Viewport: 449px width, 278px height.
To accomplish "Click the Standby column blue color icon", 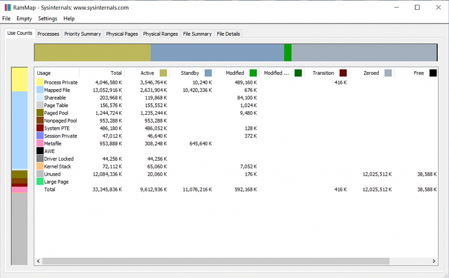I will pyautogui.click(x=208, y=73).
